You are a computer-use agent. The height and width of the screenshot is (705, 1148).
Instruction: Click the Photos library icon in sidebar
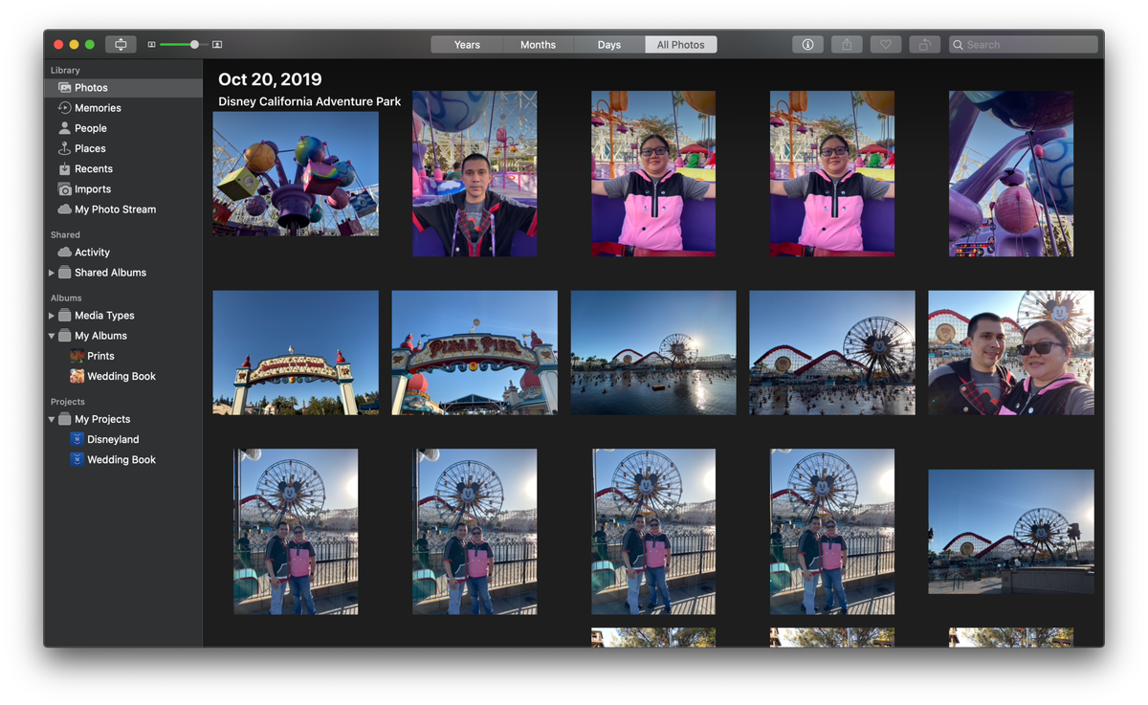pos(64,88)
